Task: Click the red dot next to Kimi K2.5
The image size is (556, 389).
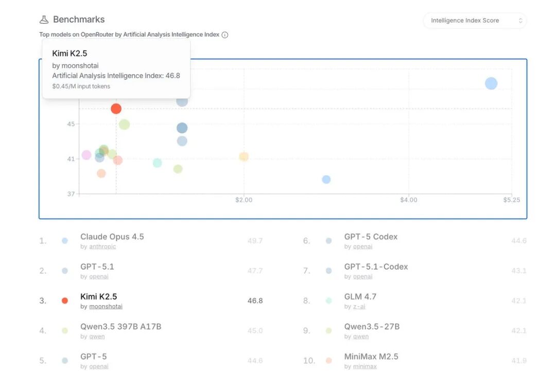Action: click(x=65, y=301)
